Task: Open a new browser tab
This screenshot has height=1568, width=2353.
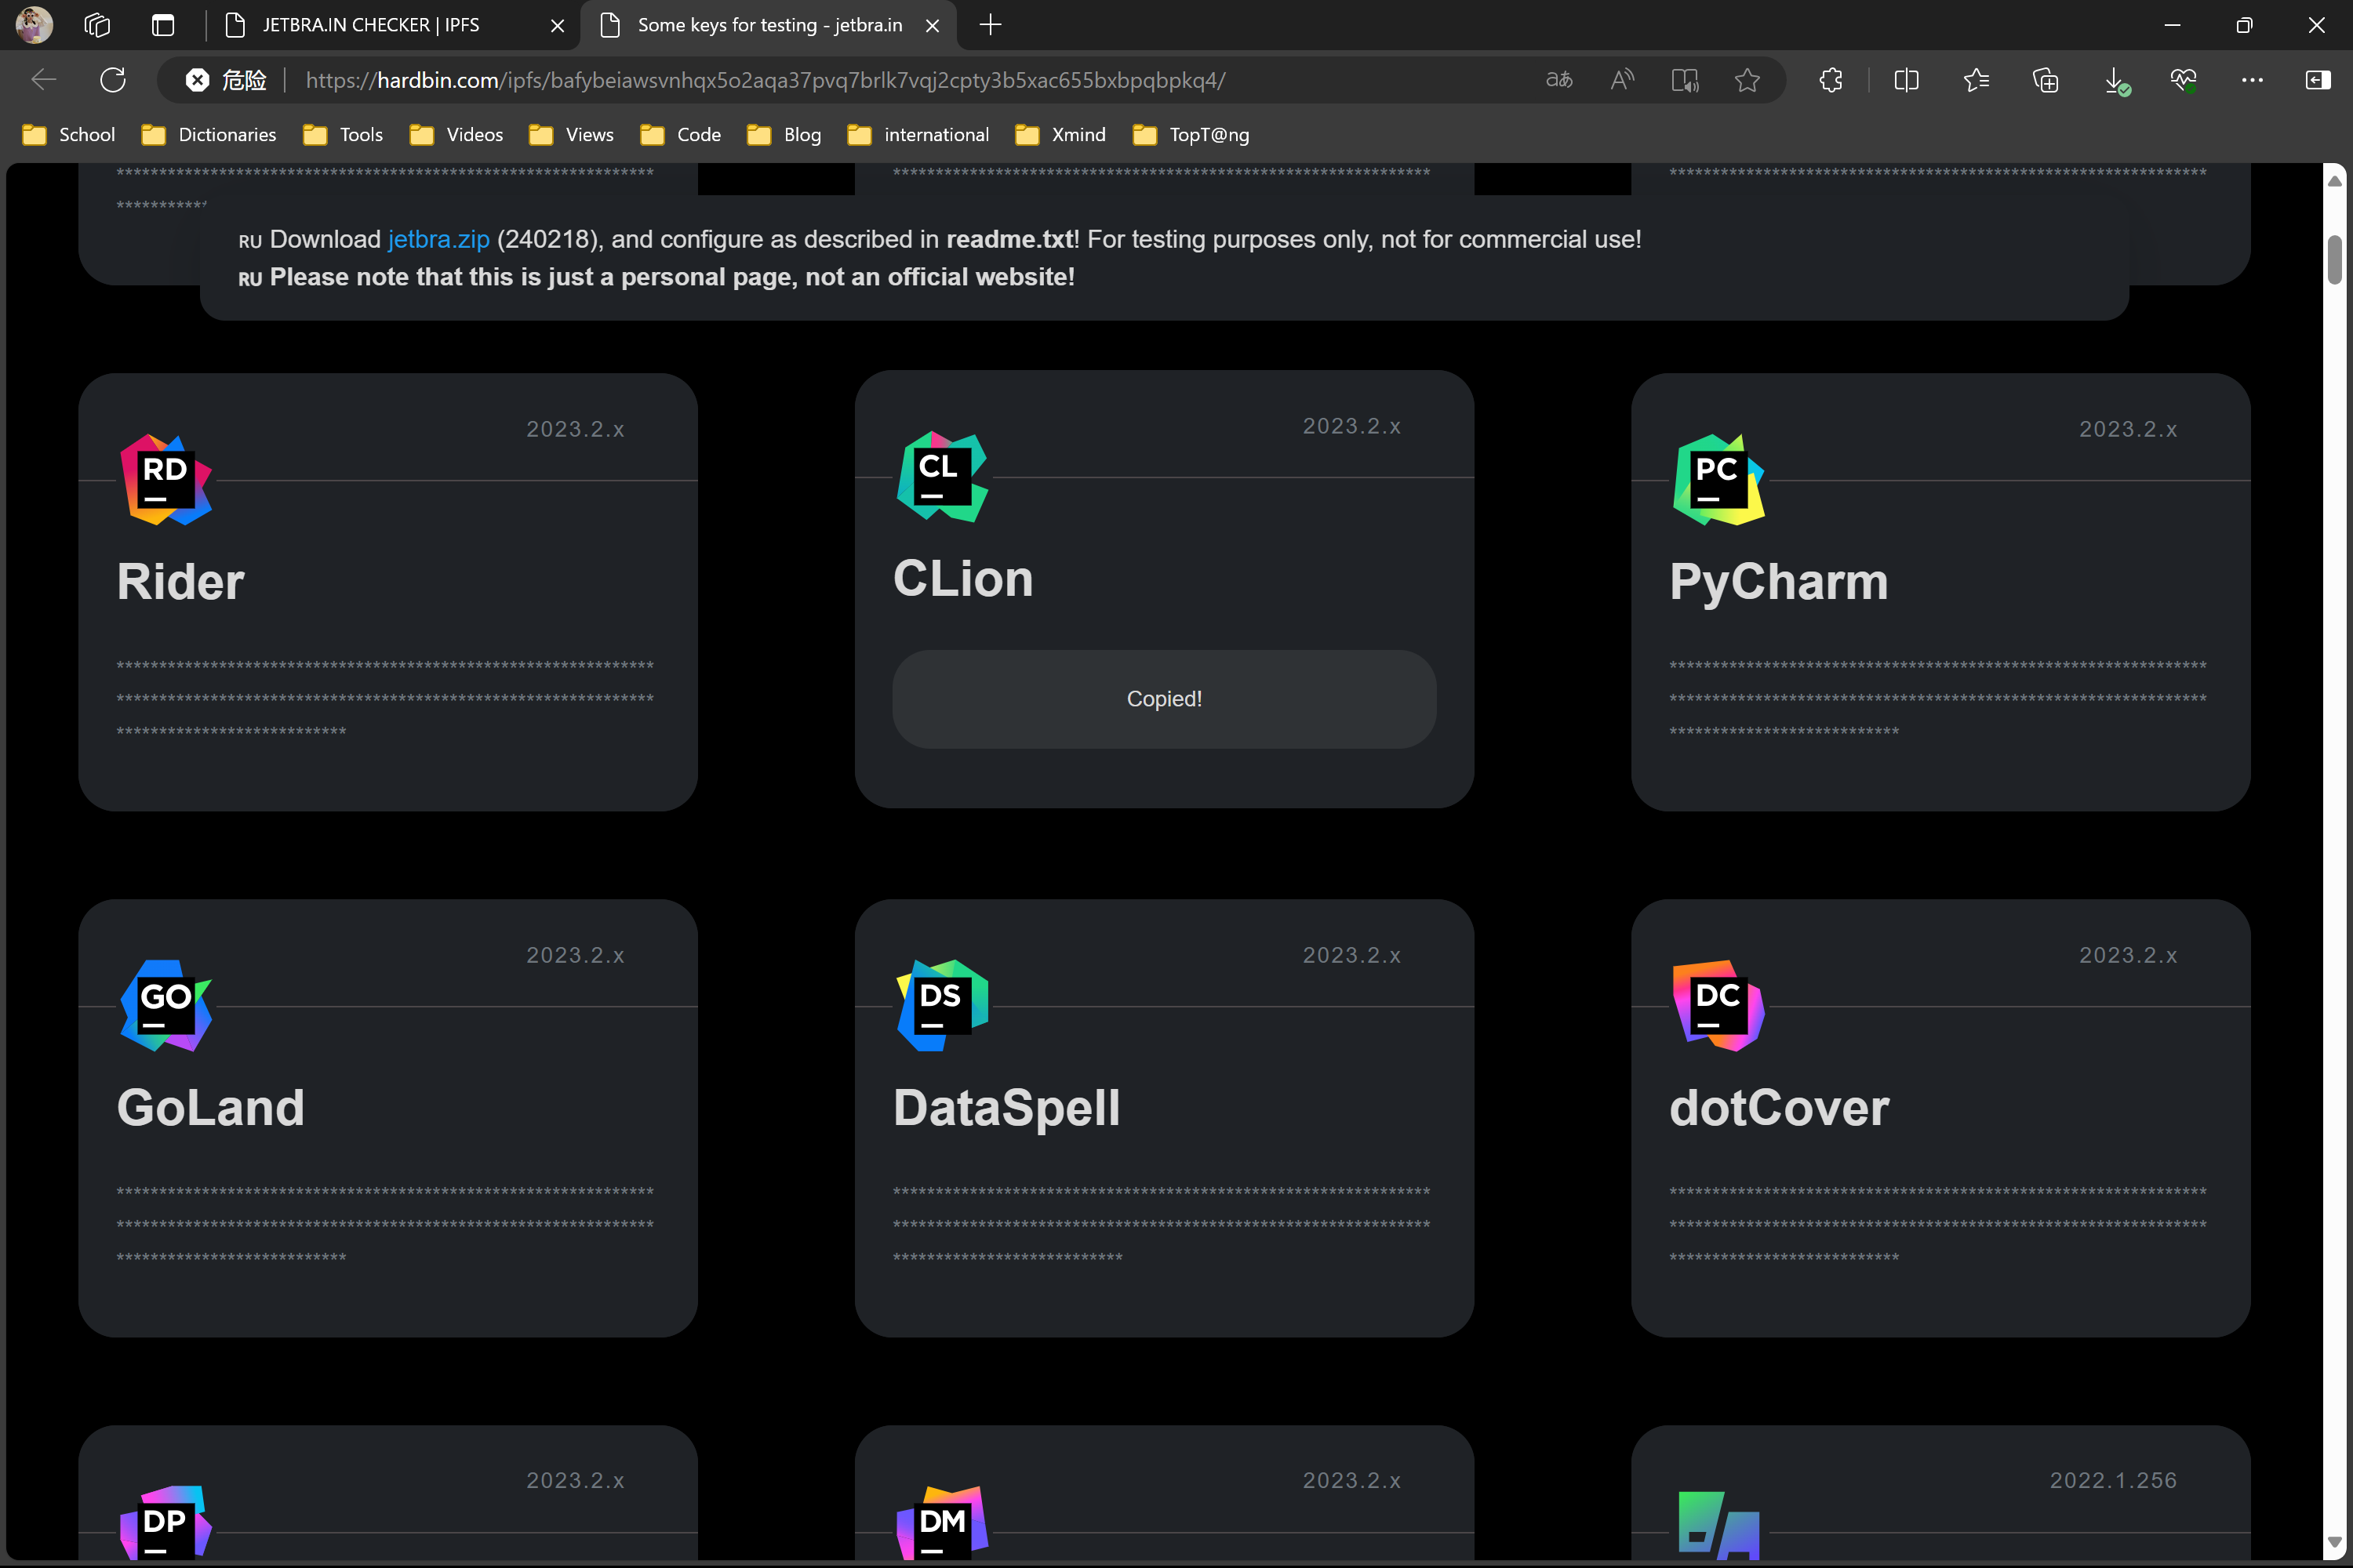Action: (x=991, y=25)
